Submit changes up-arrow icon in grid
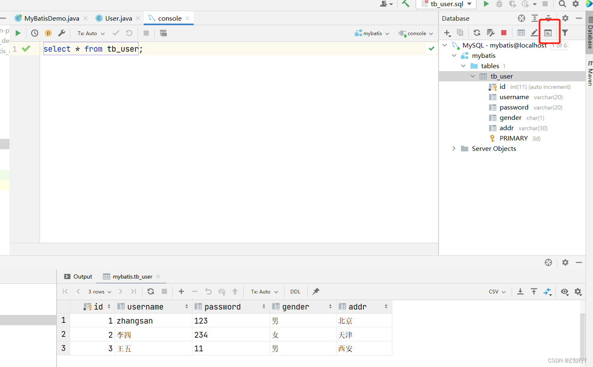This screenshot has width=593, height=367. point(235,291)
